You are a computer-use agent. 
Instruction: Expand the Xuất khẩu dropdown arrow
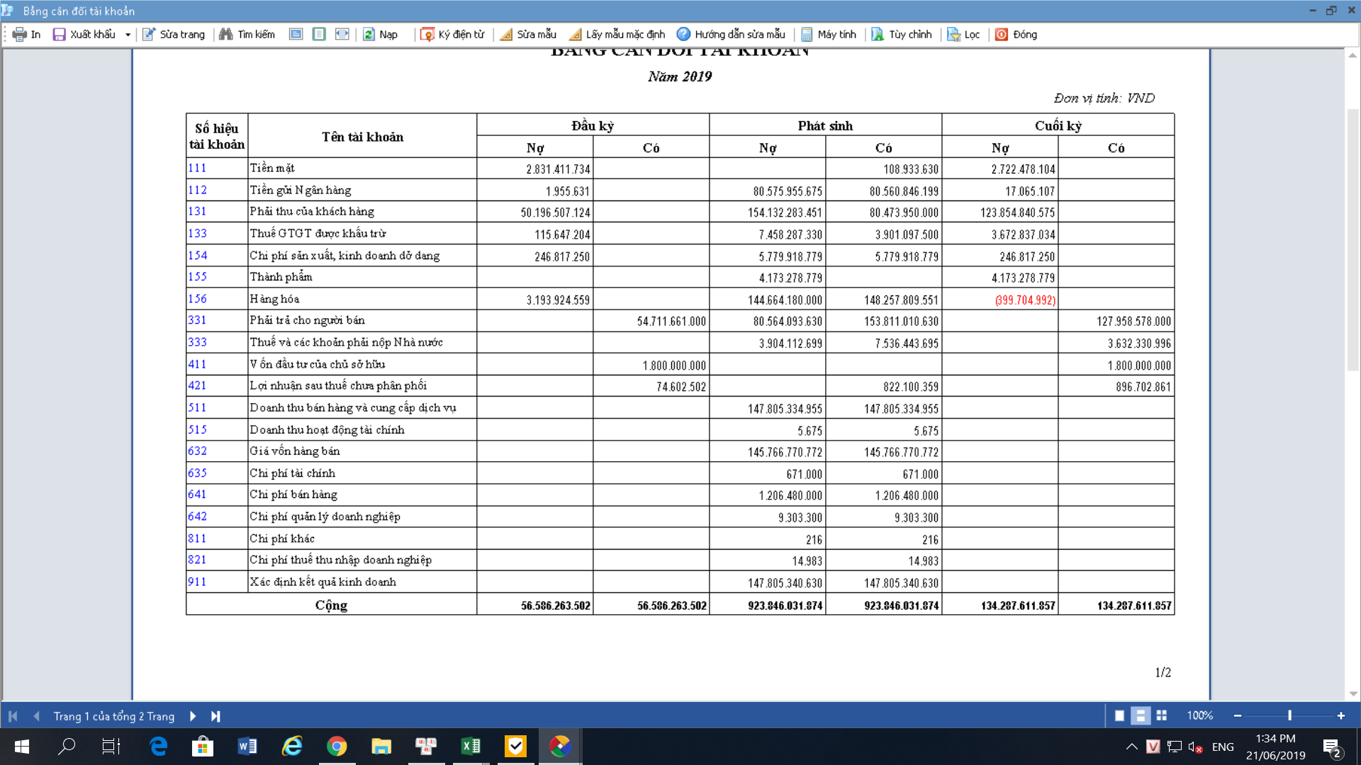[128, 34]
